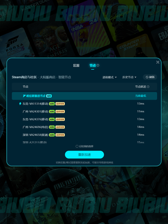Click 会员专享 badge on 东莞-VA11314 row
168x224 pixels.
(x=60, y=104)
